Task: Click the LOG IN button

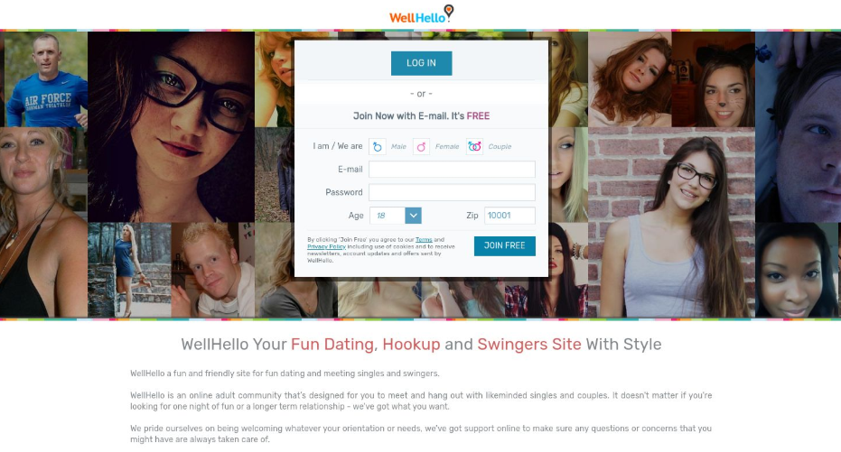Action: pos(422,63)
